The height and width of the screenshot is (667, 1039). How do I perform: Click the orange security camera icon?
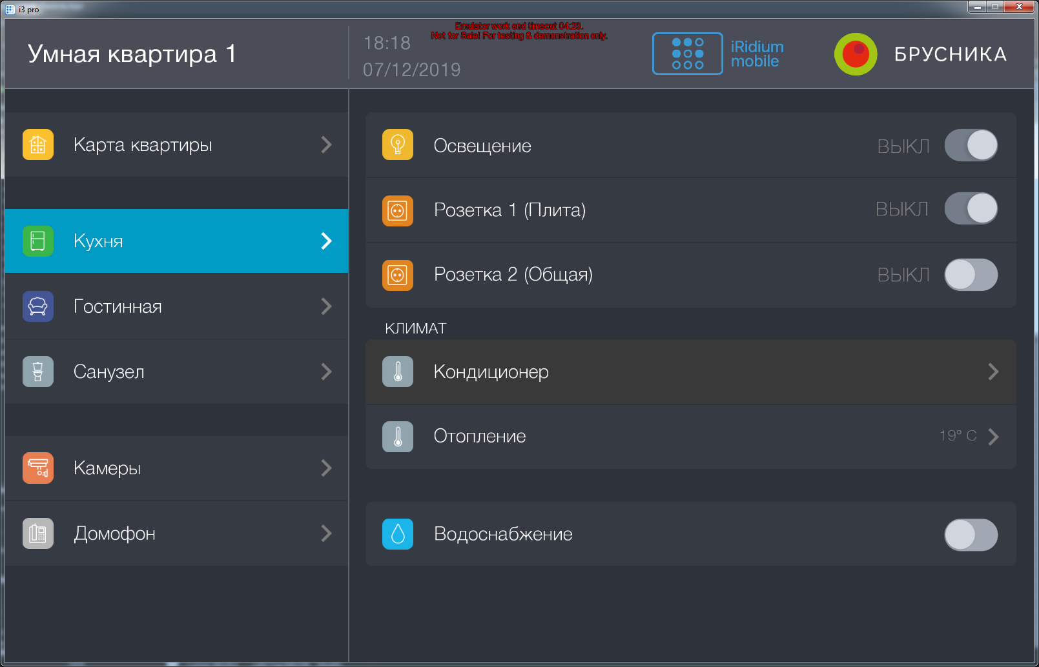coord(38,468)
